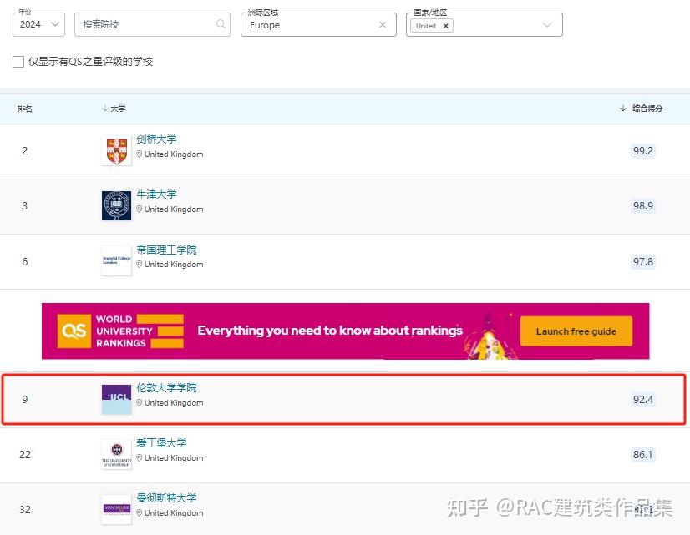Dismiss the United Kingdom filter tag

point(445,25)
